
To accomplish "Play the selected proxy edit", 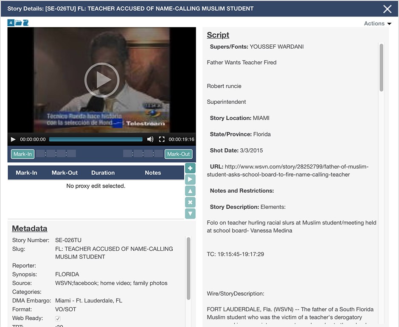I will 190,180.
